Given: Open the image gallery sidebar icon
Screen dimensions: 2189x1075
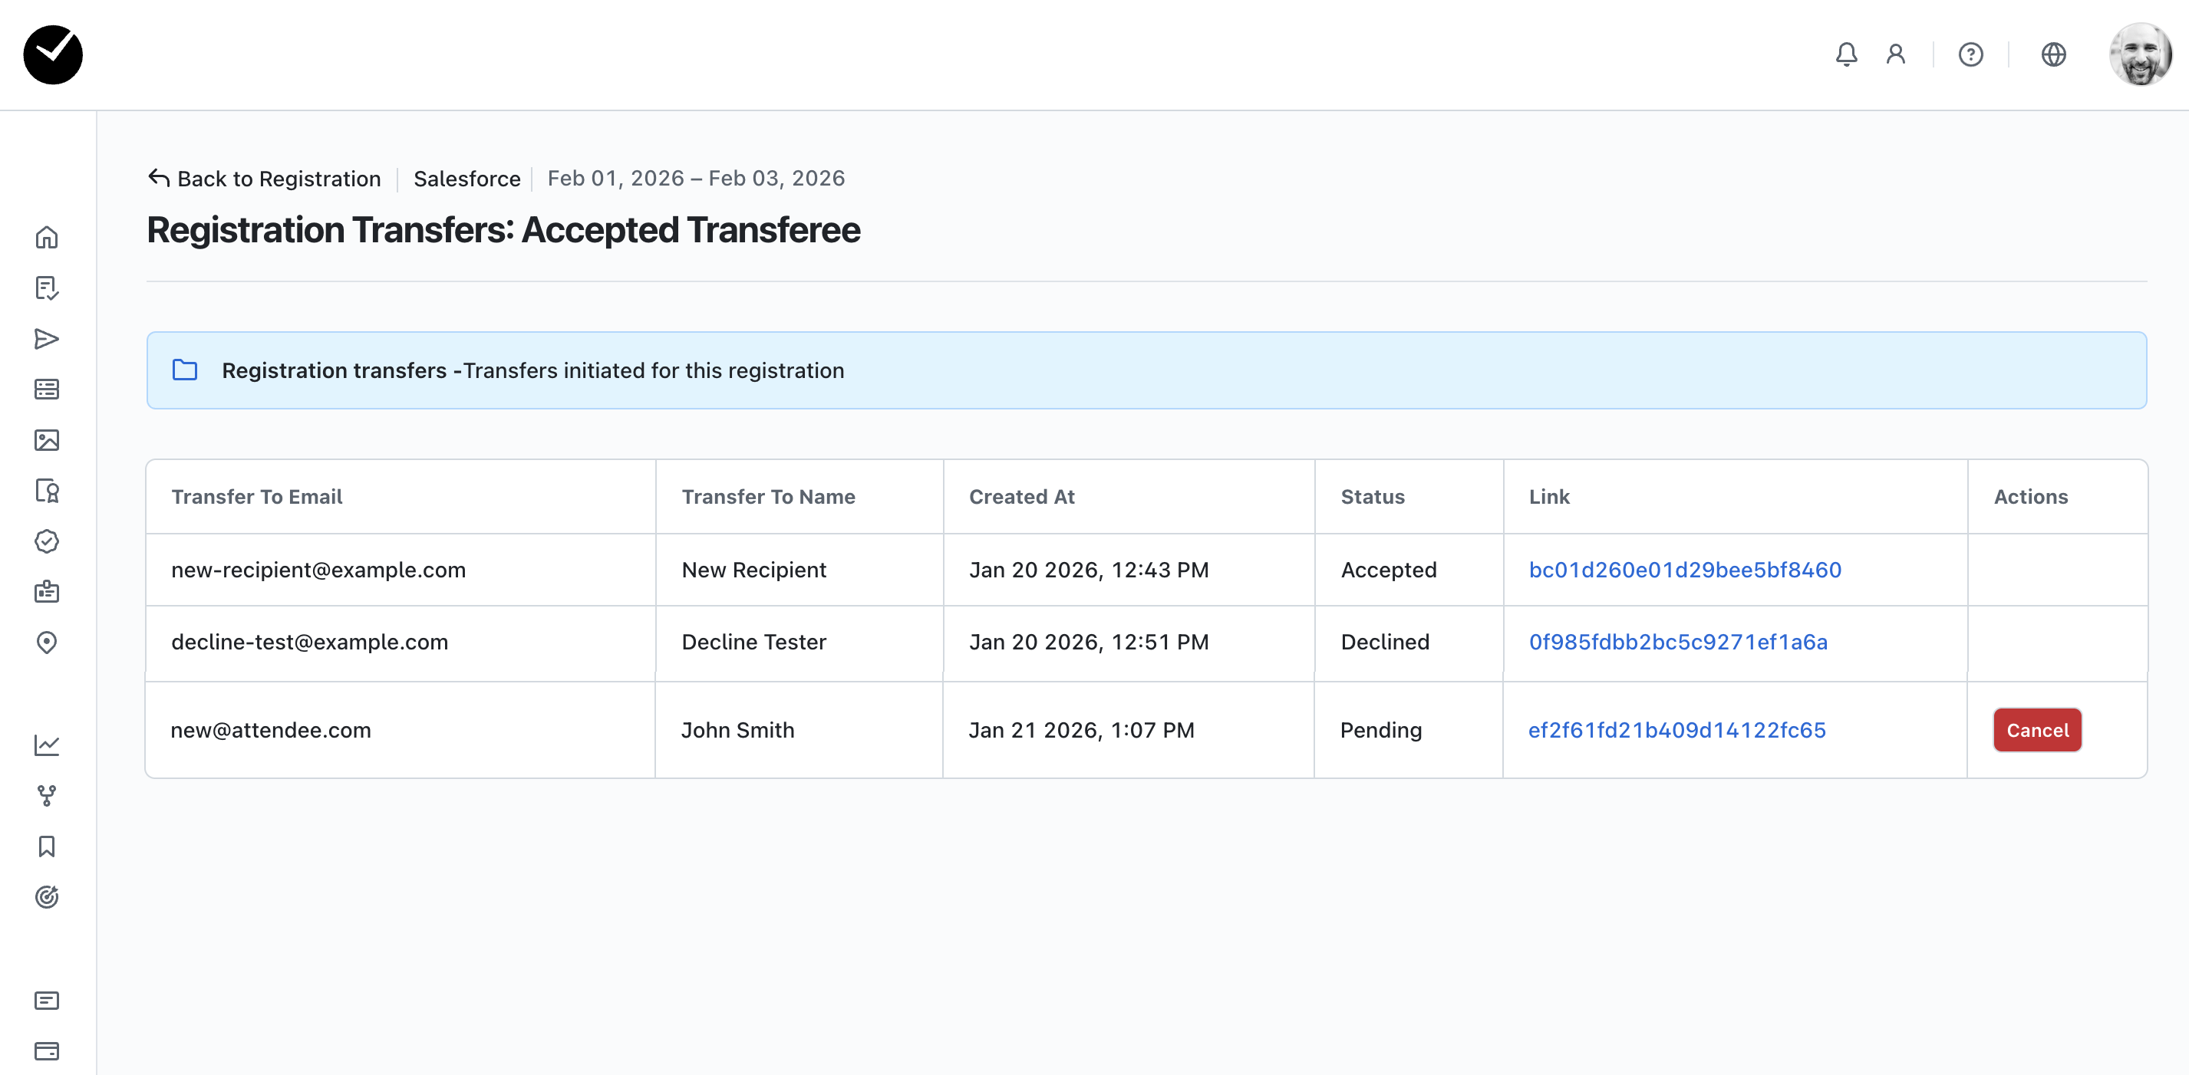Looking at the screenshot, I should click(47, 440).
